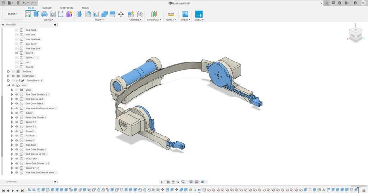Image resolution: width=368 pixels, height=193 pixels.
Task: Toggle visibility of Brain Box:1 component
Action: coord(17,145)
